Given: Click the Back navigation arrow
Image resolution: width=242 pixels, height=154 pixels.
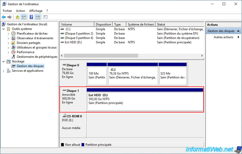Looking at the screenshot, I should point(4,17).
